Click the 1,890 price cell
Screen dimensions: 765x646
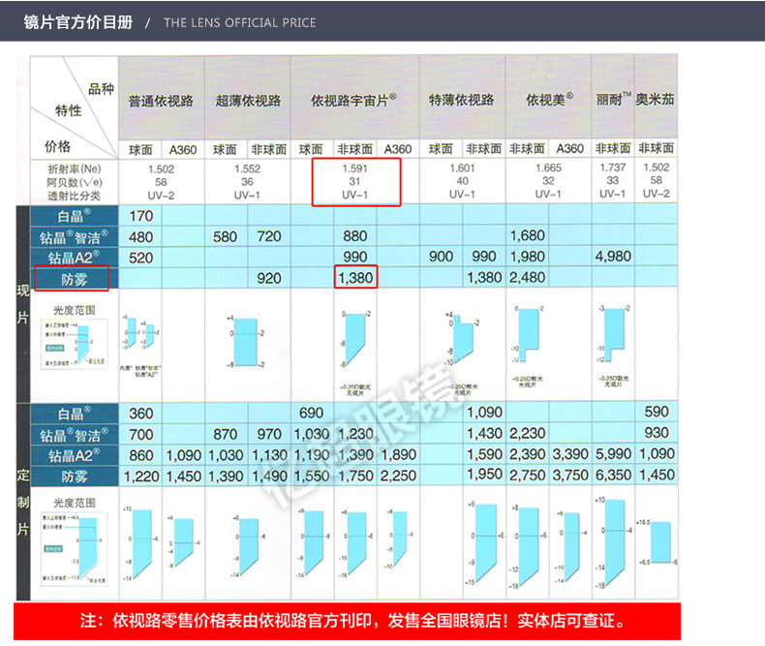(x=399, y=455)
